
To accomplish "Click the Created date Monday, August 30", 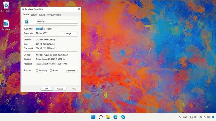I will pyautogui.click(x=52, y=55).
